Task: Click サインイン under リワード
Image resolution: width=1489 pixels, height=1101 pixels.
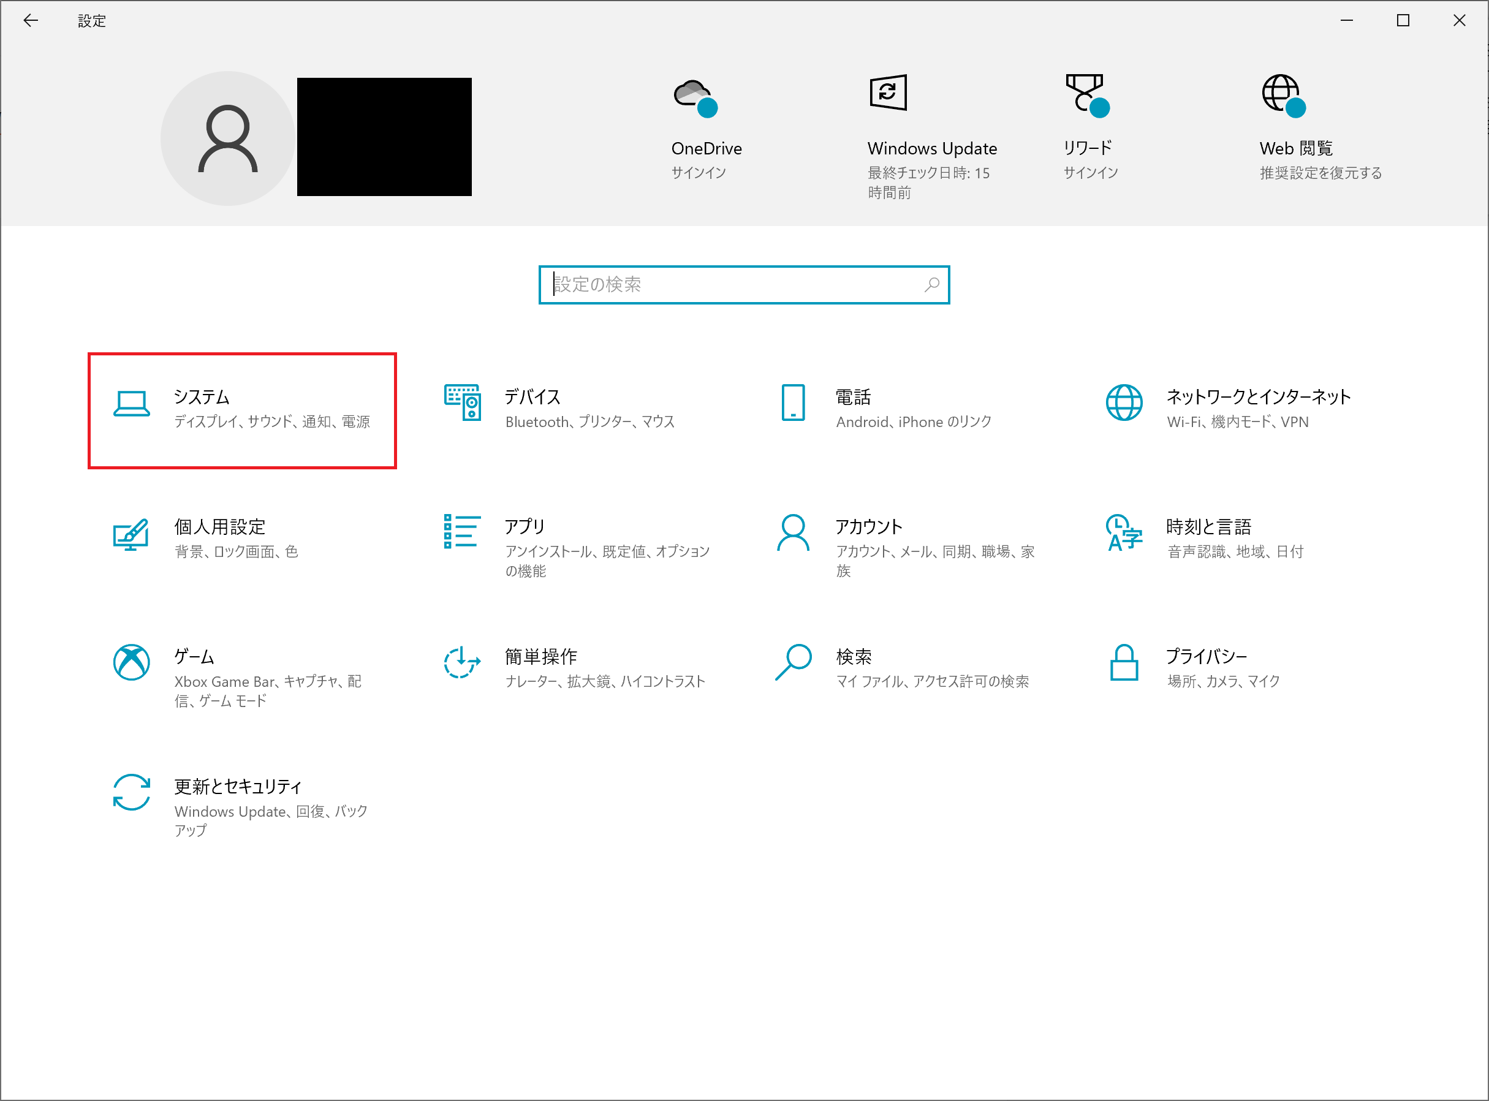Action: tap(1091, 173)
